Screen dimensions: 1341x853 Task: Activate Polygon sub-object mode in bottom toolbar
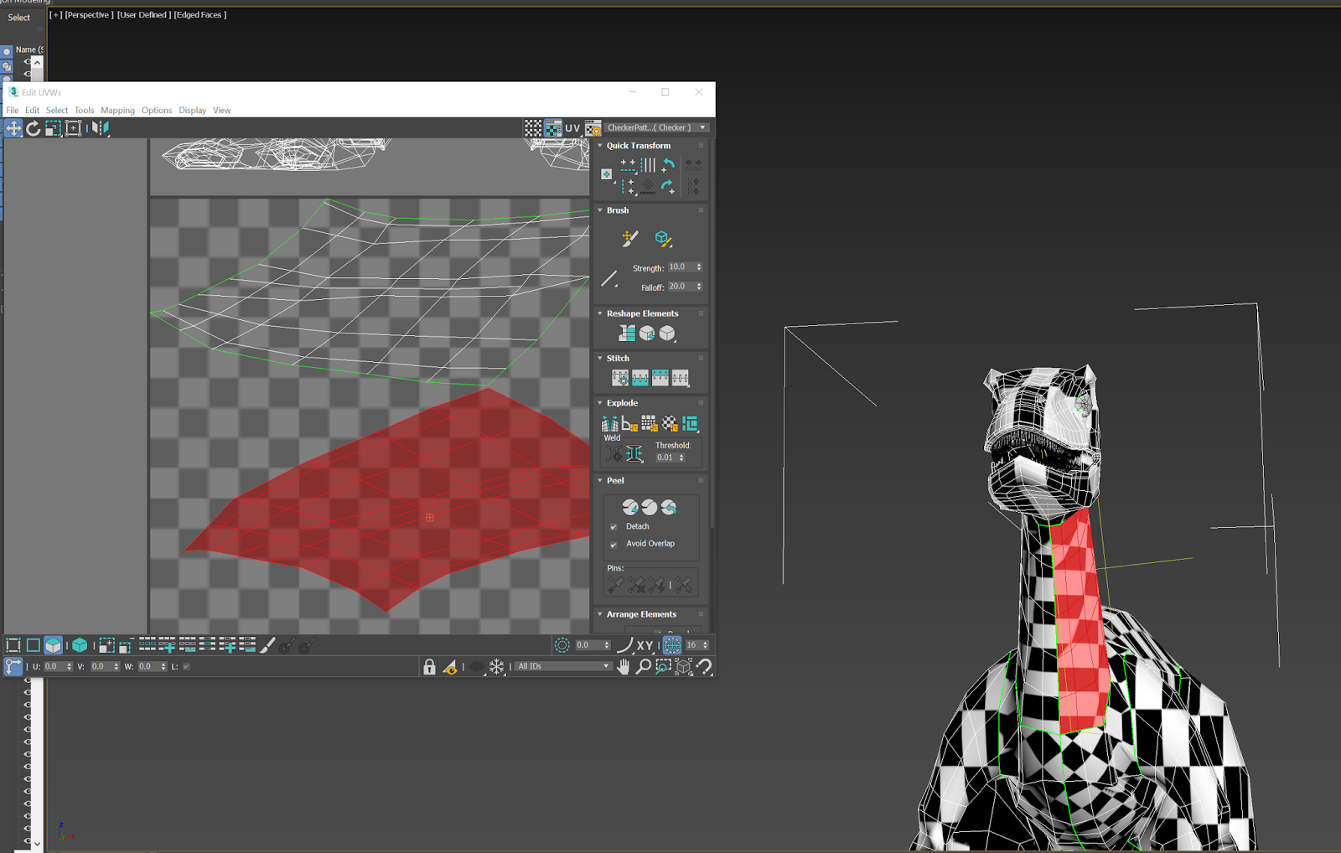coord(53,644)
